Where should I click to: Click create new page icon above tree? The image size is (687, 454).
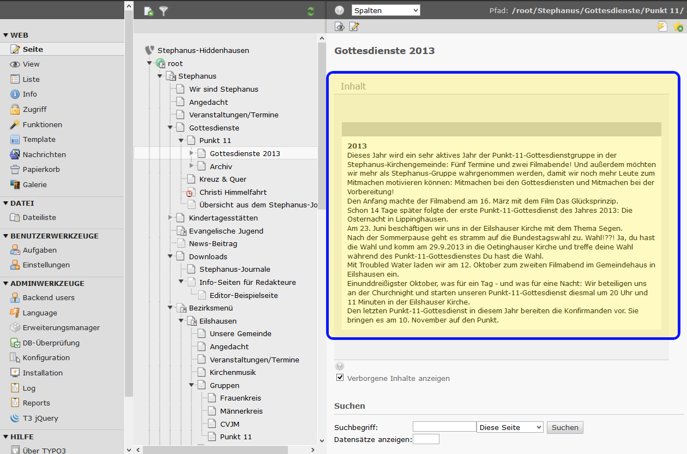click(148, 11)
